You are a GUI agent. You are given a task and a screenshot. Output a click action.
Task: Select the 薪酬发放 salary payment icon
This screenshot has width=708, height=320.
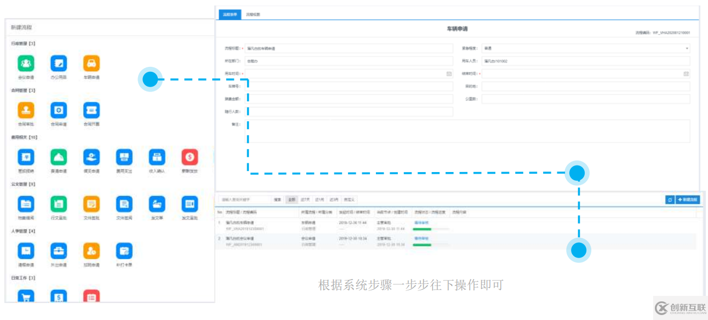(190, 156)
